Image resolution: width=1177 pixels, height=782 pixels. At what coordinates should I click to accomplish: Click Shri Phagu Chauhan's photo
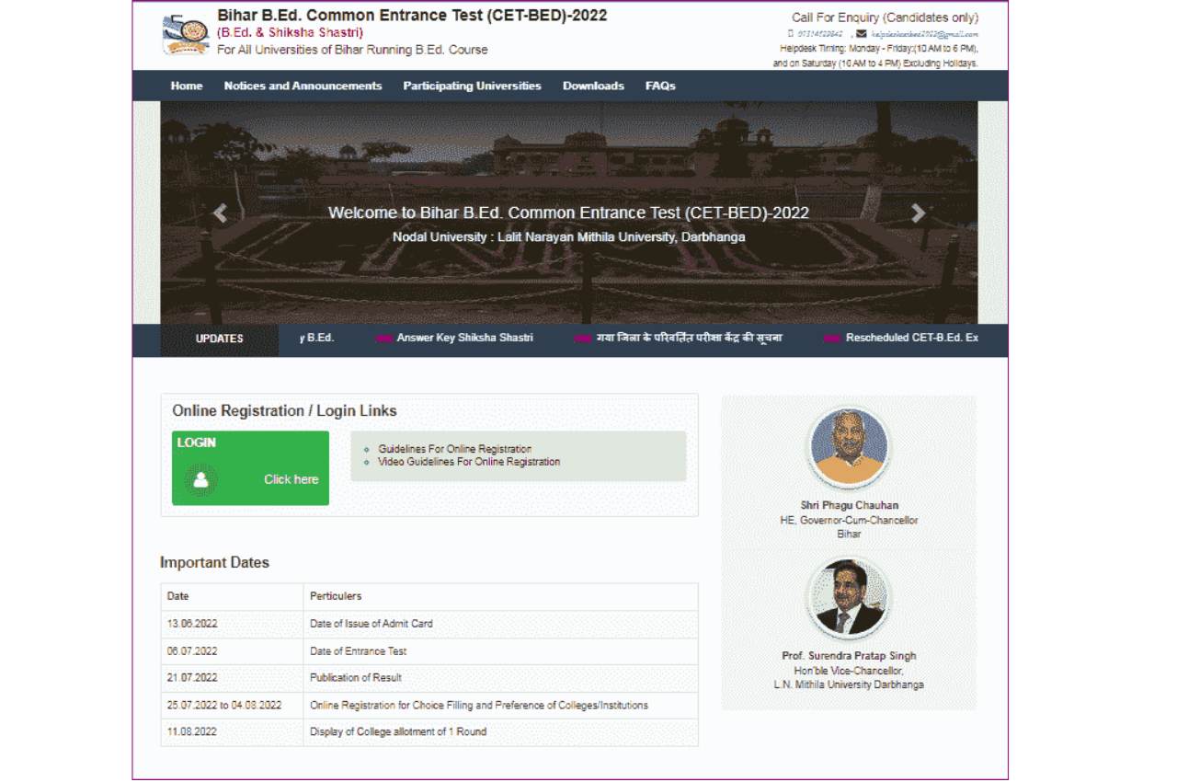pos(848,448)
